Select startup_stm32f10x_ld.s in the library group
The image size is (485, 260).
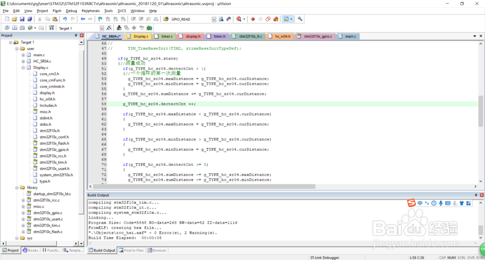52,194
